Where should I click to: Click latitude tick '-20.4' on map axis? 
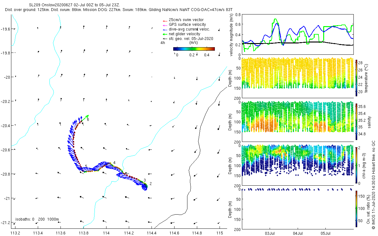pyautogui.click(x=5, y=126)
